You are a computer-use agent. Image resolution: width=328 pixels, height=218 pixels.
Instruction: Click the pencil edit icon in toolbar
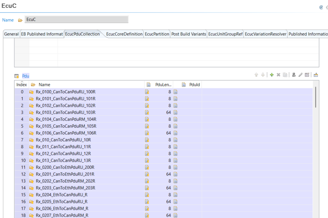click(300, 75)
